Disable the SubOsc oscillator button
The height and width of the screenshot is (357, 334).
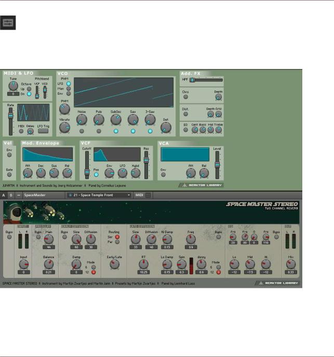coord(116,131)
